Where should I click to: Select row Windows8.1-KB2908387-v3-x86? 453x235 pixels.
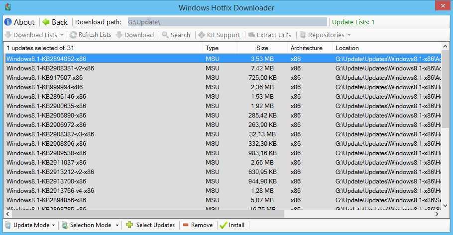click(223, 134)
